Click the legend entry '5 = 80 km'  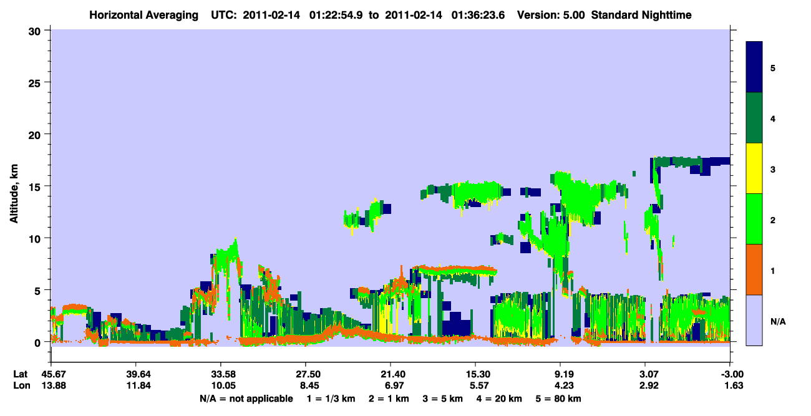coord(559,399)
